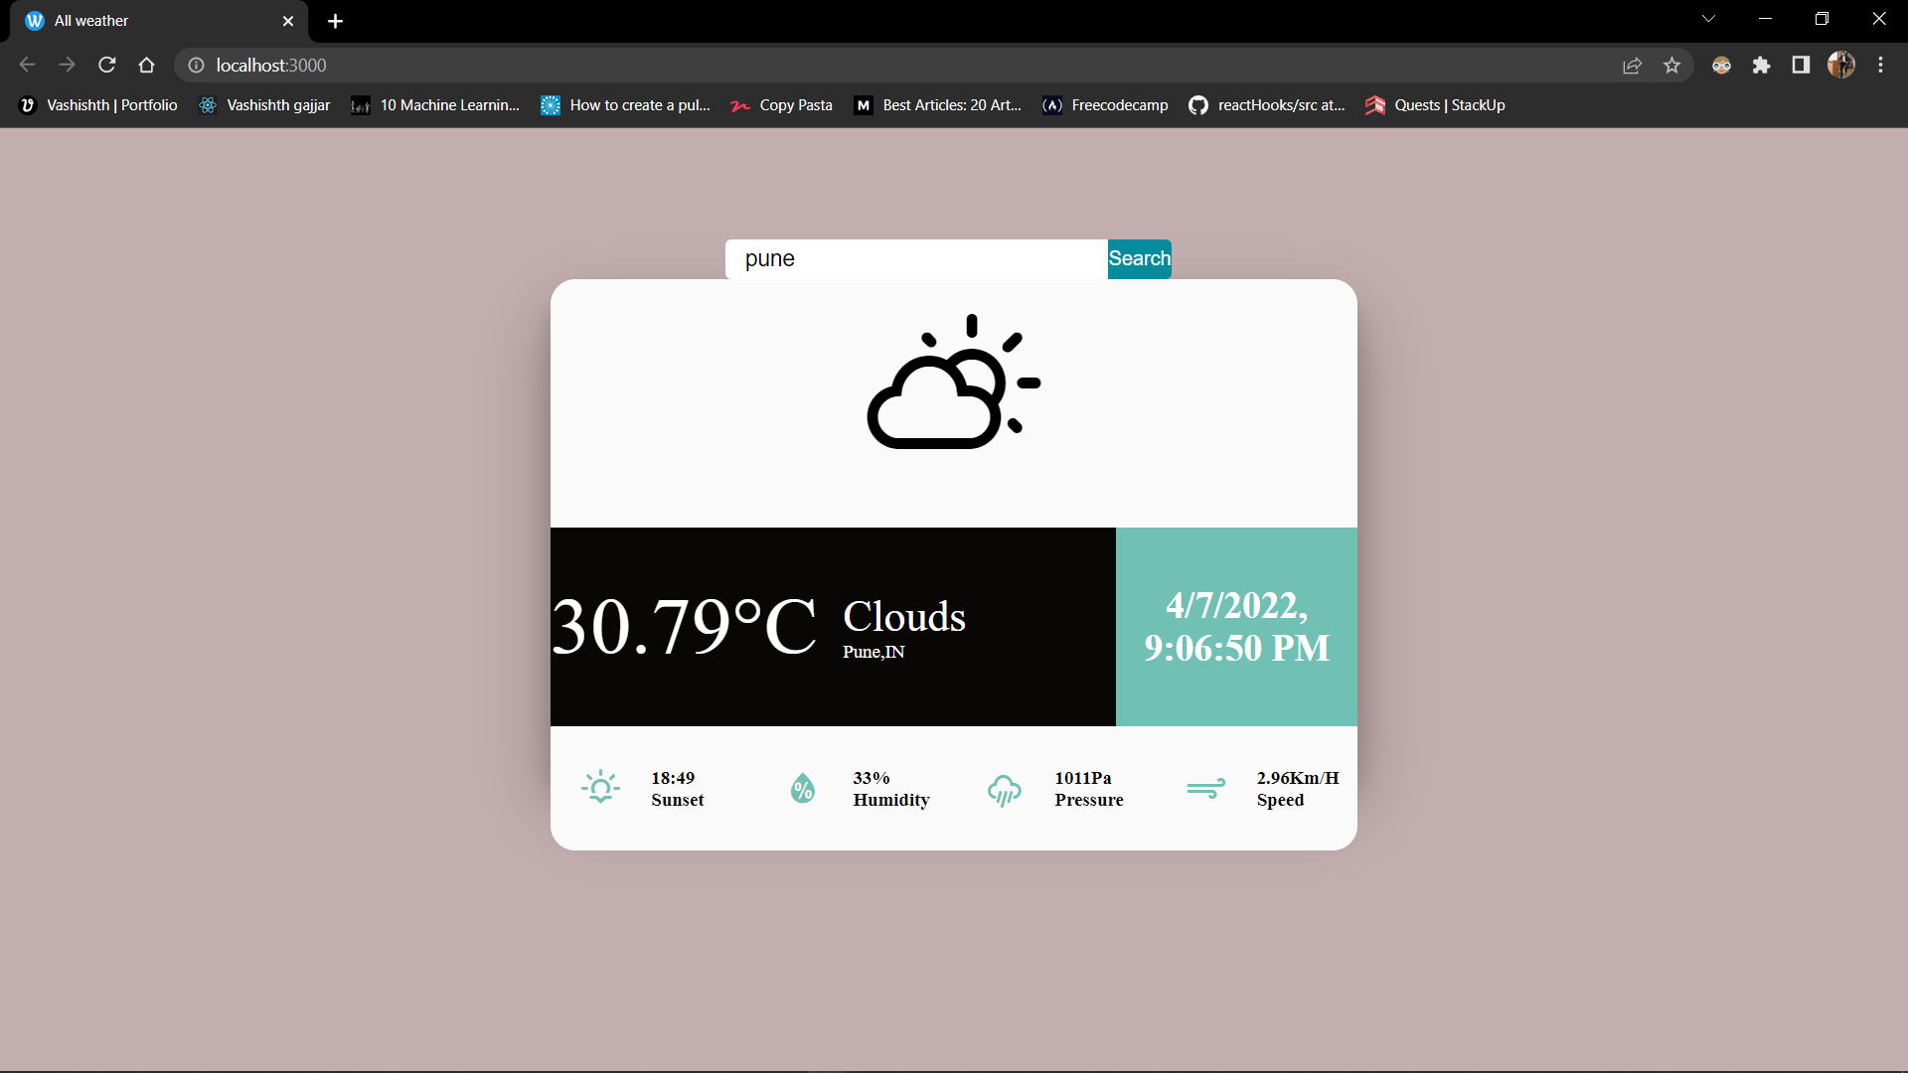Reload the page with refresh icon

(x=107, y=65)
